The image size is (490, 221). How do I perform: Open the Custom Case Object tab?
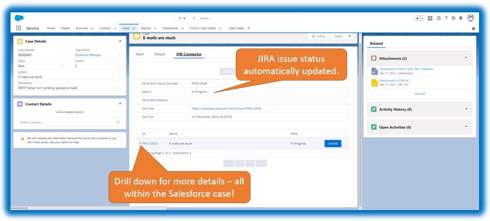point(202,28)
